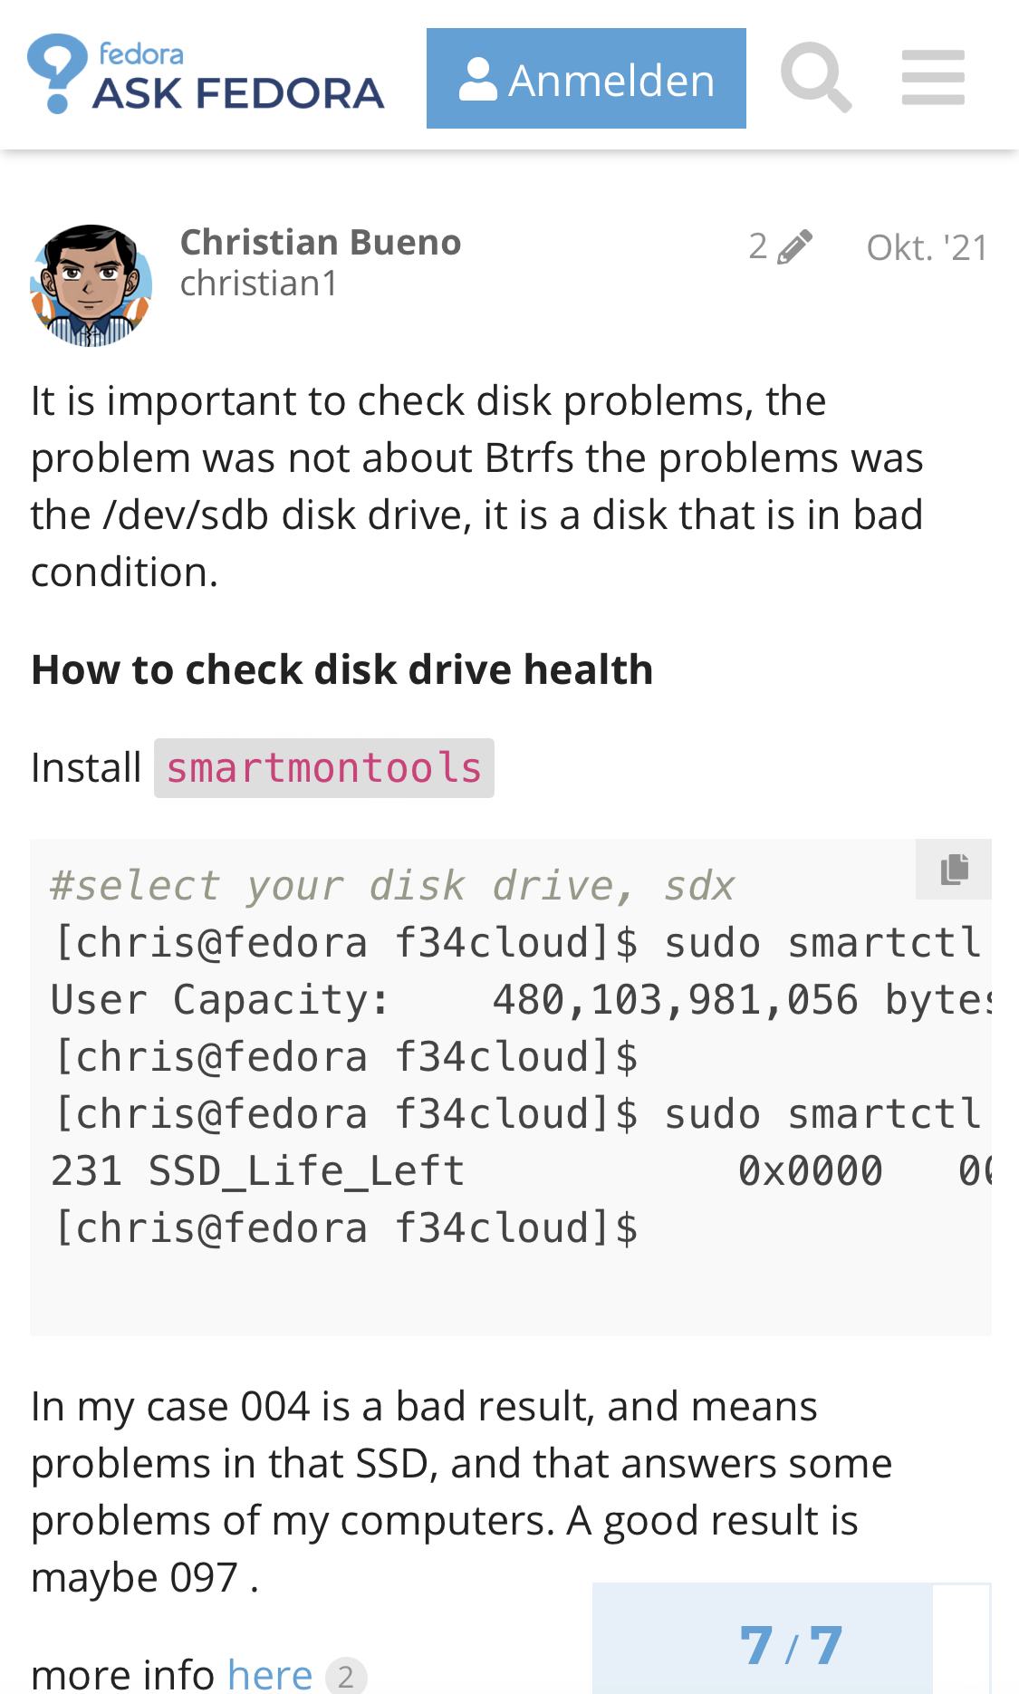Viewport: 1019px width, 1694px height.
Task: Click the link click count badge 2
Action: (x=346, y=1676)
